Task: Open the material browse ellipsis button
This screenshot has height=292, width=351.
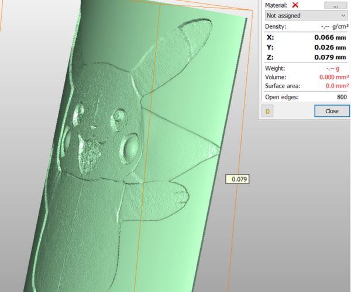Action: pos(335,5)
